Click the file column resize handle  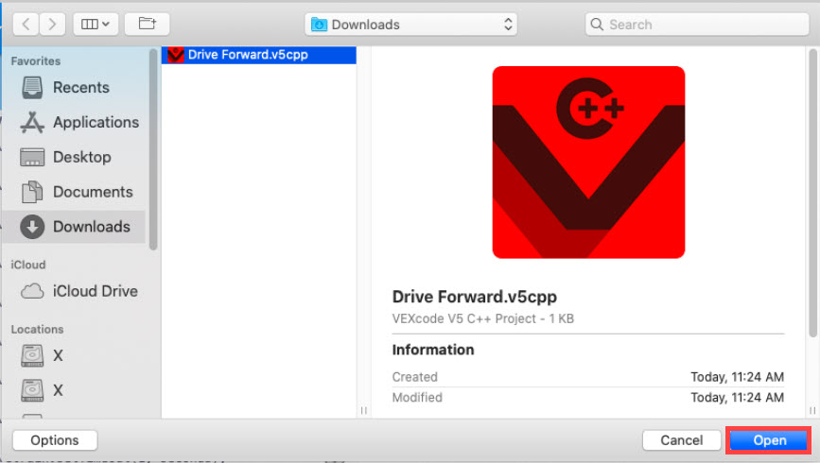[x=363, y=411]
